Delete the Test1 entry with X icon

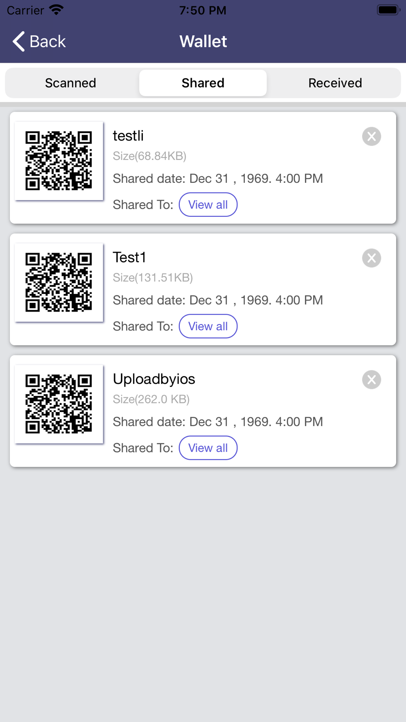pos(371,258)
